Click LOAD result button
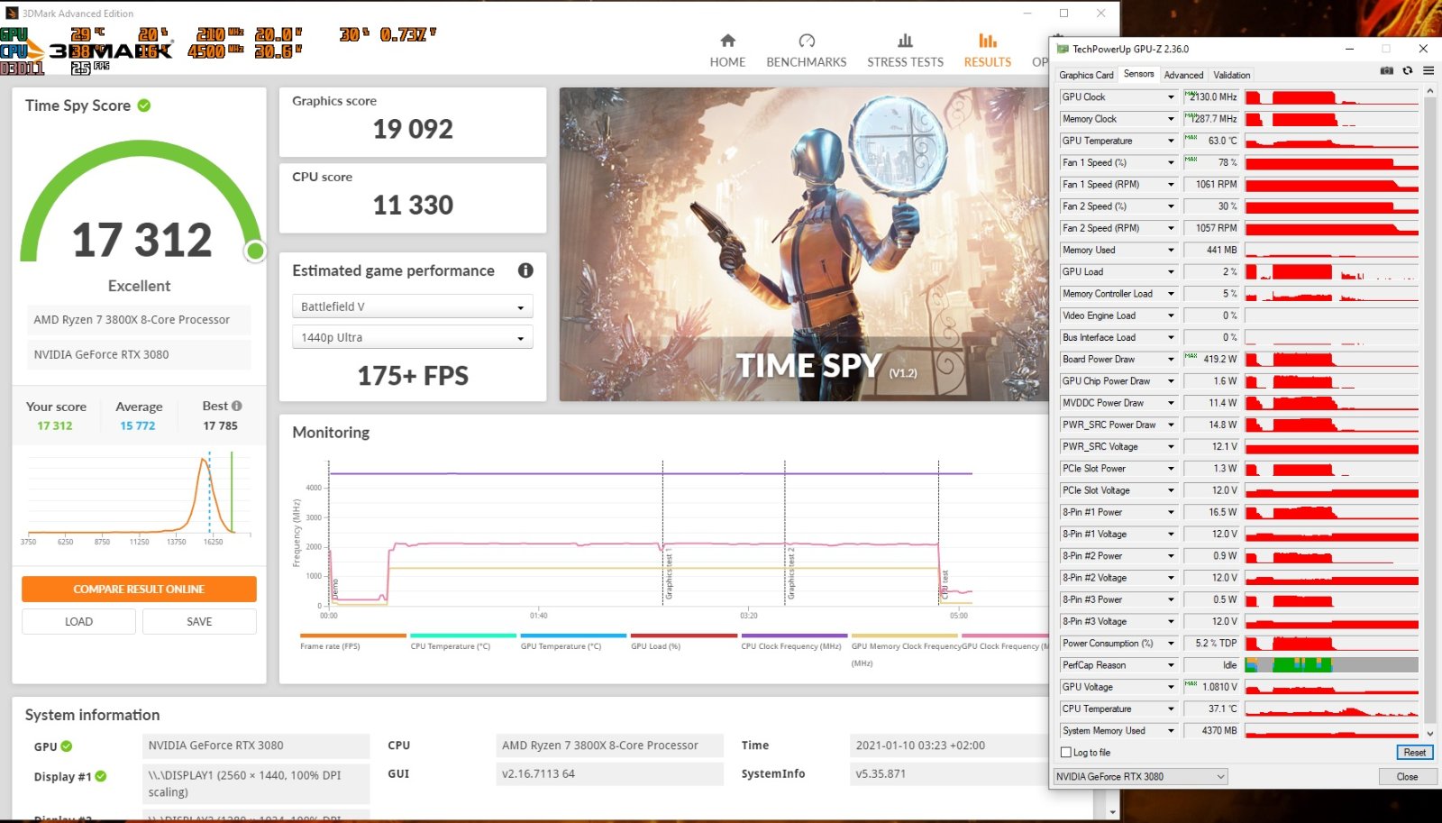 click(78, 621)
